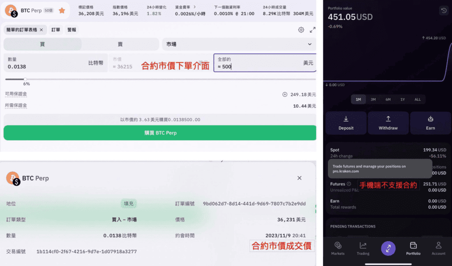Open the Trading tab in bottom navigation
Viewport: 452px width, 266px height.
[363, 248]
